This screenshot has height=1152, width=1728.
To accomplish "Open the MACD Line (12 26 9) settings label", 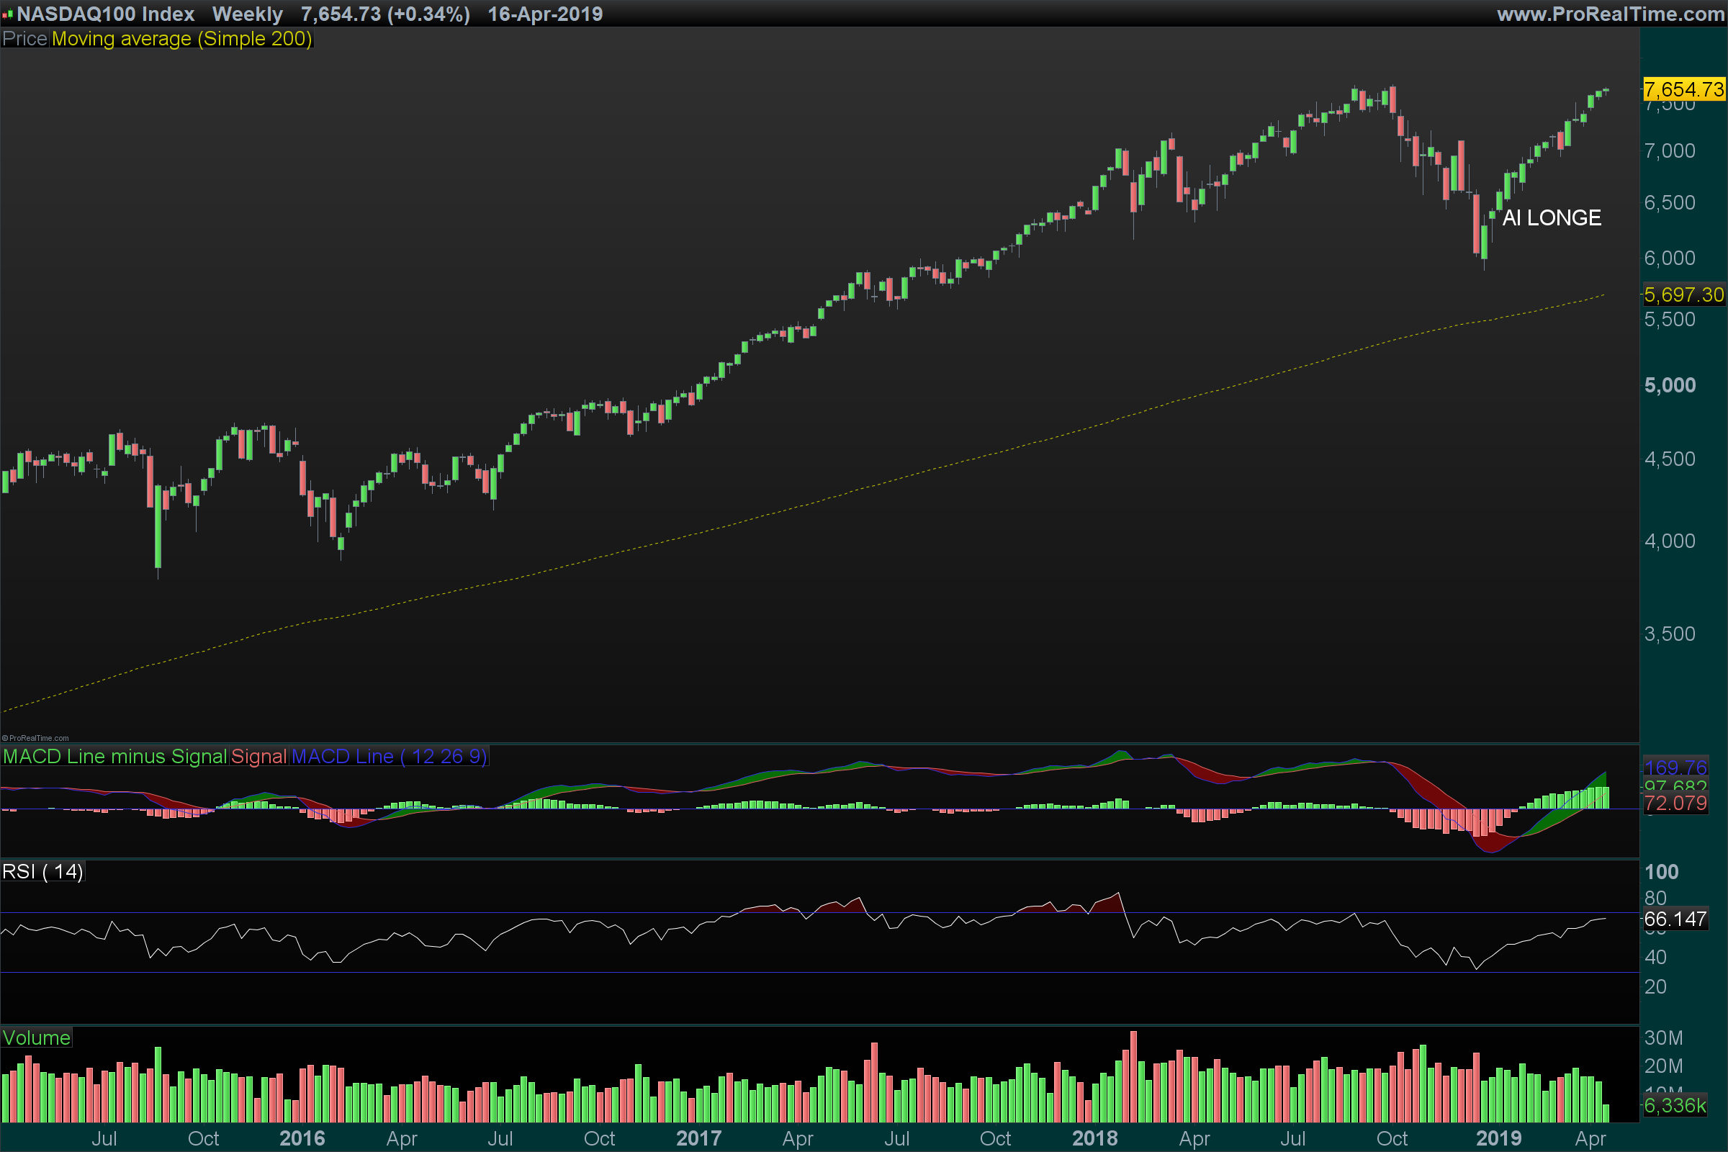I will pos(389,757).
